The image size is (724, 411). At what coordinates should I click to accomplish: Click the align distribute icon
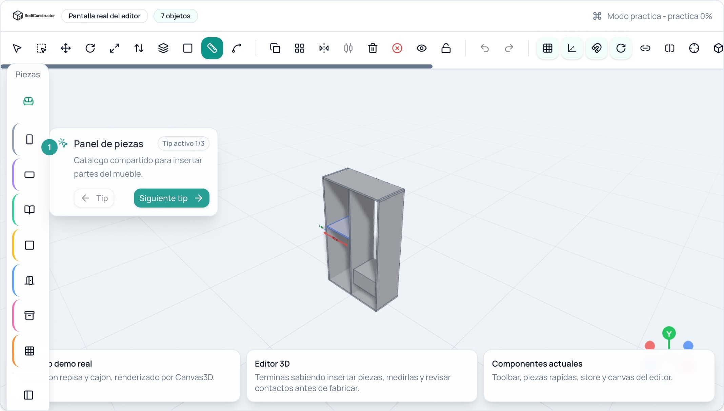pyautogui.click(x=348, y=48)
